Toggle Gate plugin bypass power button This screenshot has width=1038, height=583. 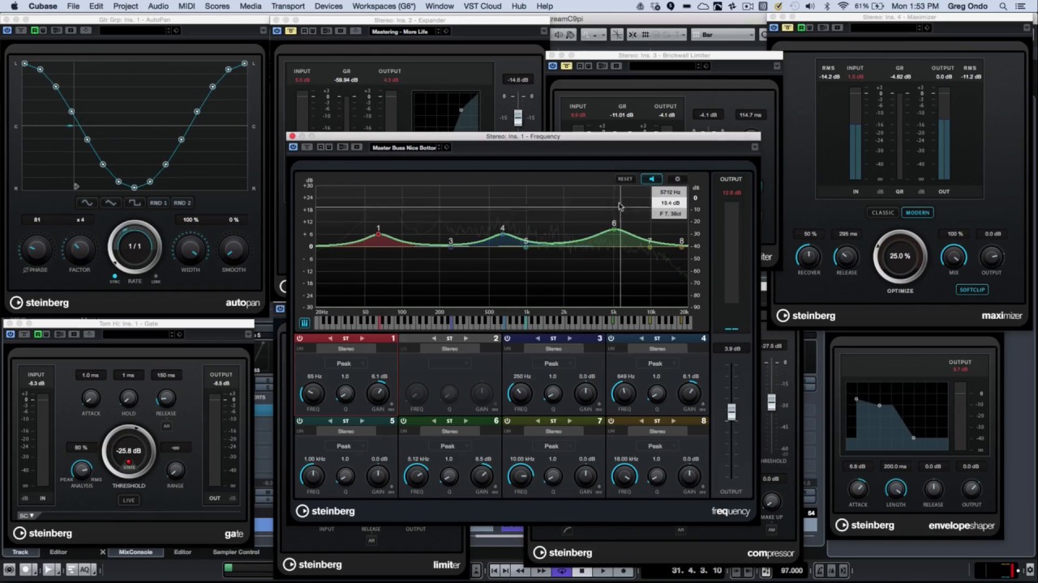pos(9,334)
